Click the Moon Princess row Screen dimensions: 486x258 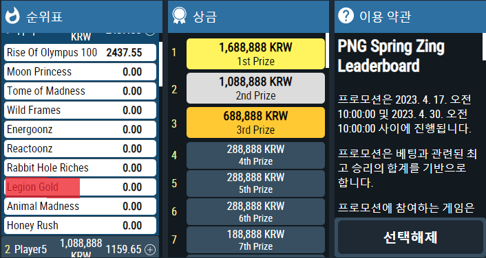[x=80, y=71]
